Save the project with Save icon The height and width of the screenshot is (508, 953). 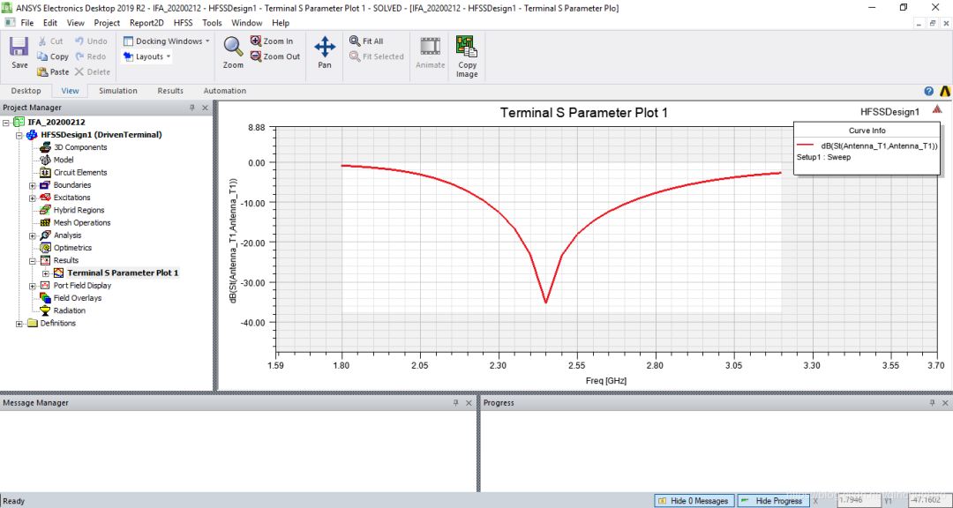pos(19,48)
